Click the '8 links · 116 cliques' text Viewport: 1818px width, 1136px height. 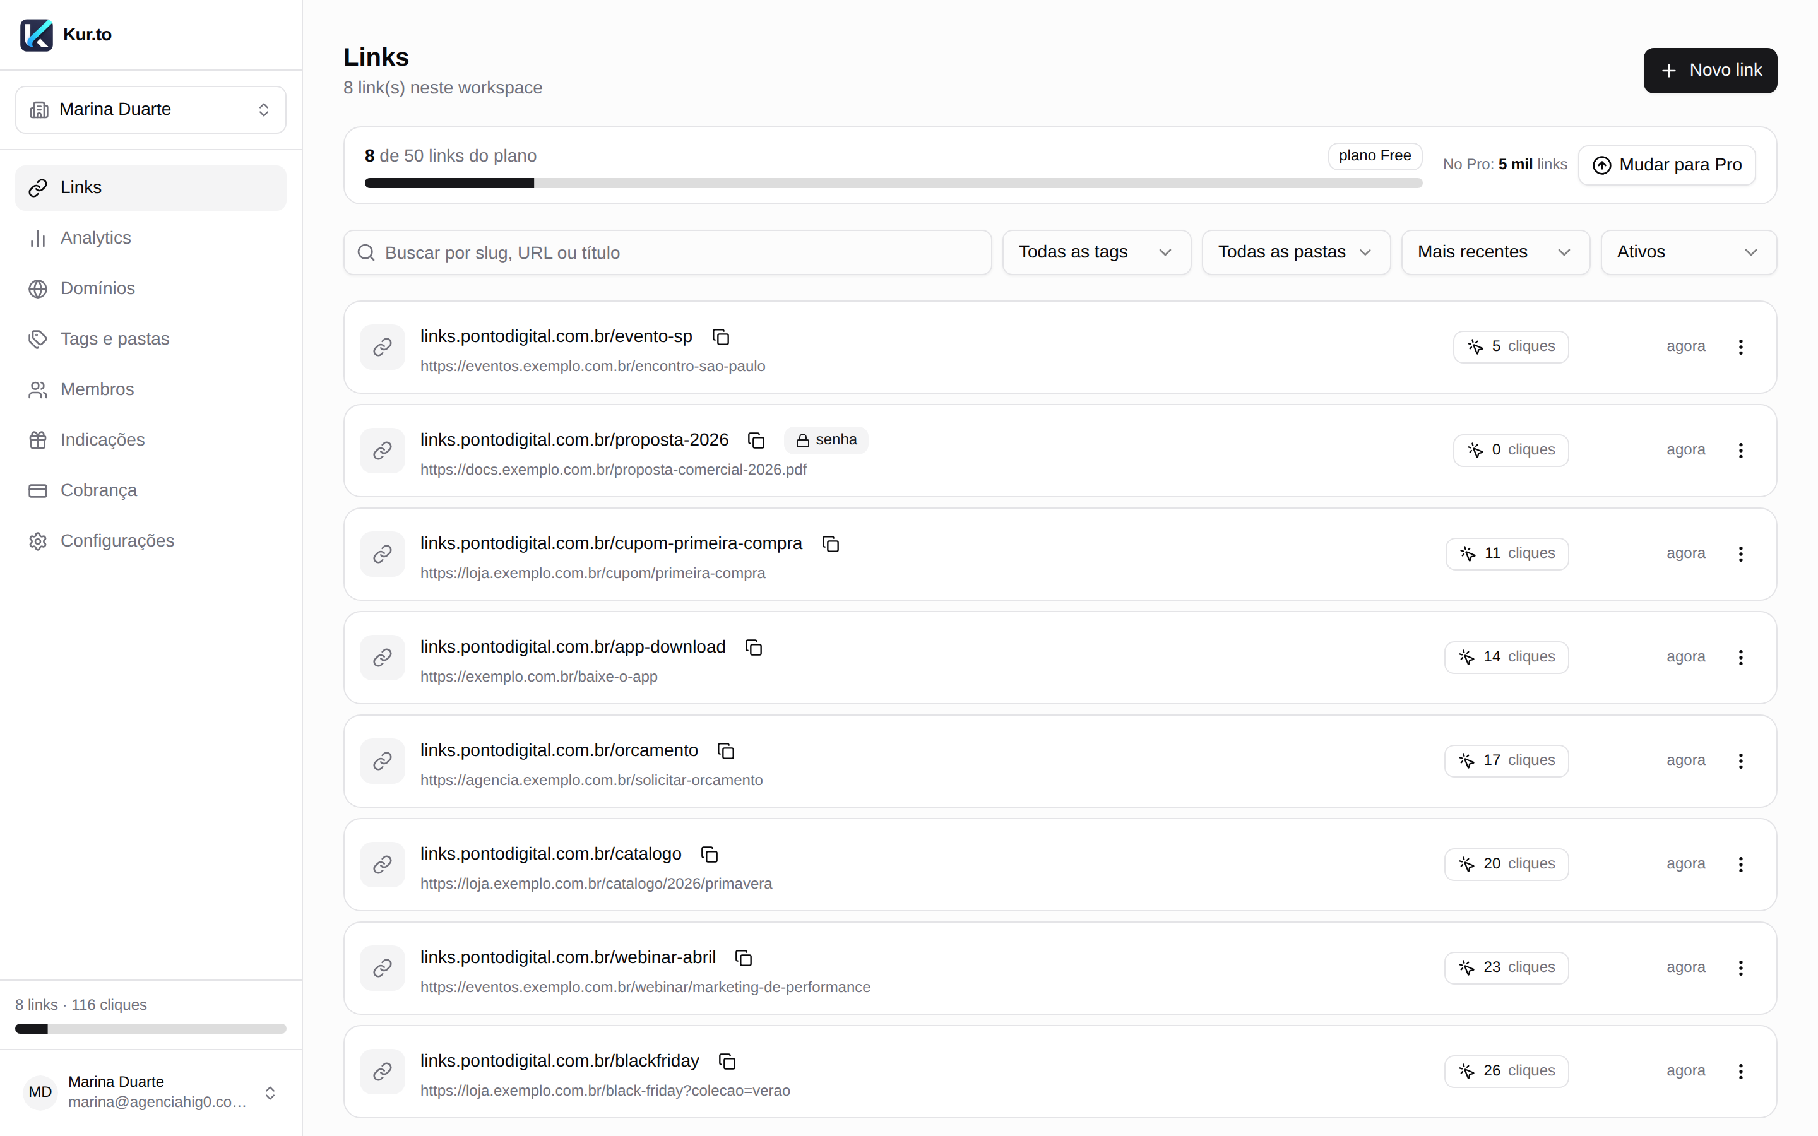(x=81, y=1005)
